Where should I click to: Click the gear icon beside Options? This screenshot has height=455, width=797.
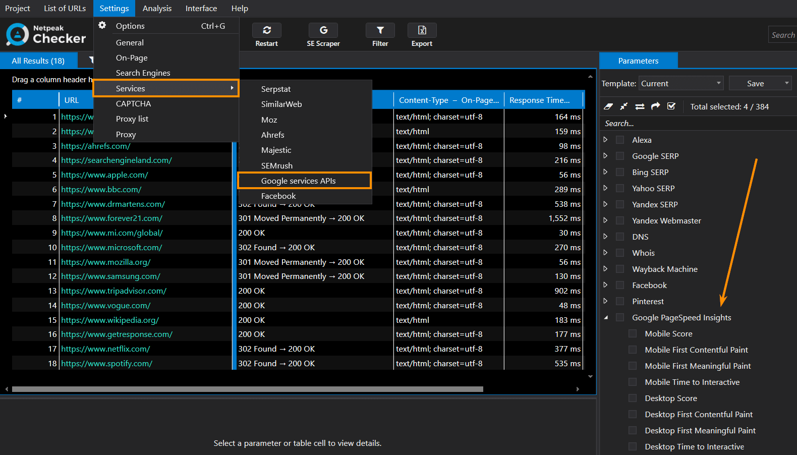[x=102, y=25]
